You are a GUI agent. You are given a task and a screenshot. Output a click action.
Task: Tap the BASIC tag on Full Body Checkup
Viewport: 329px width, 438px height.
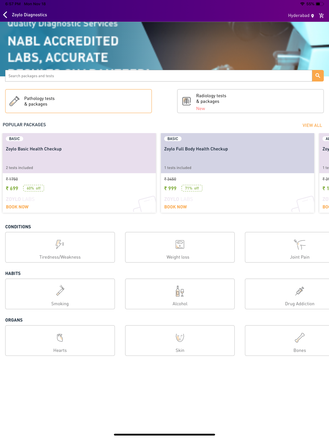coord(173,139)
